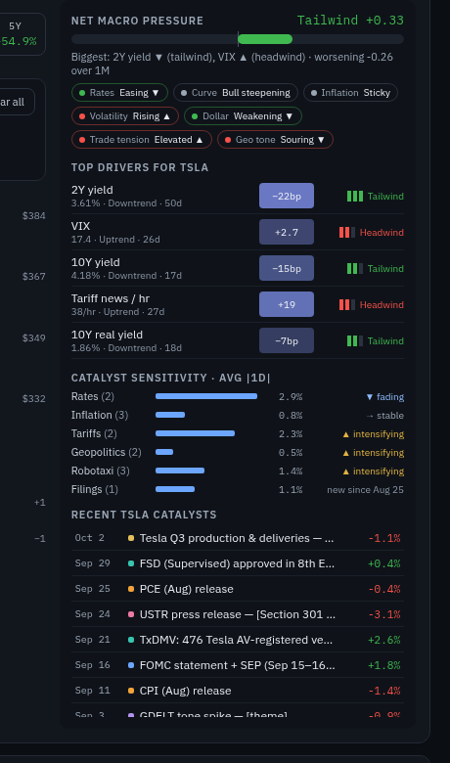Click the Tariff news Headwind signal bars
Screen dimensions: 450x763
[x=347, y=304]
